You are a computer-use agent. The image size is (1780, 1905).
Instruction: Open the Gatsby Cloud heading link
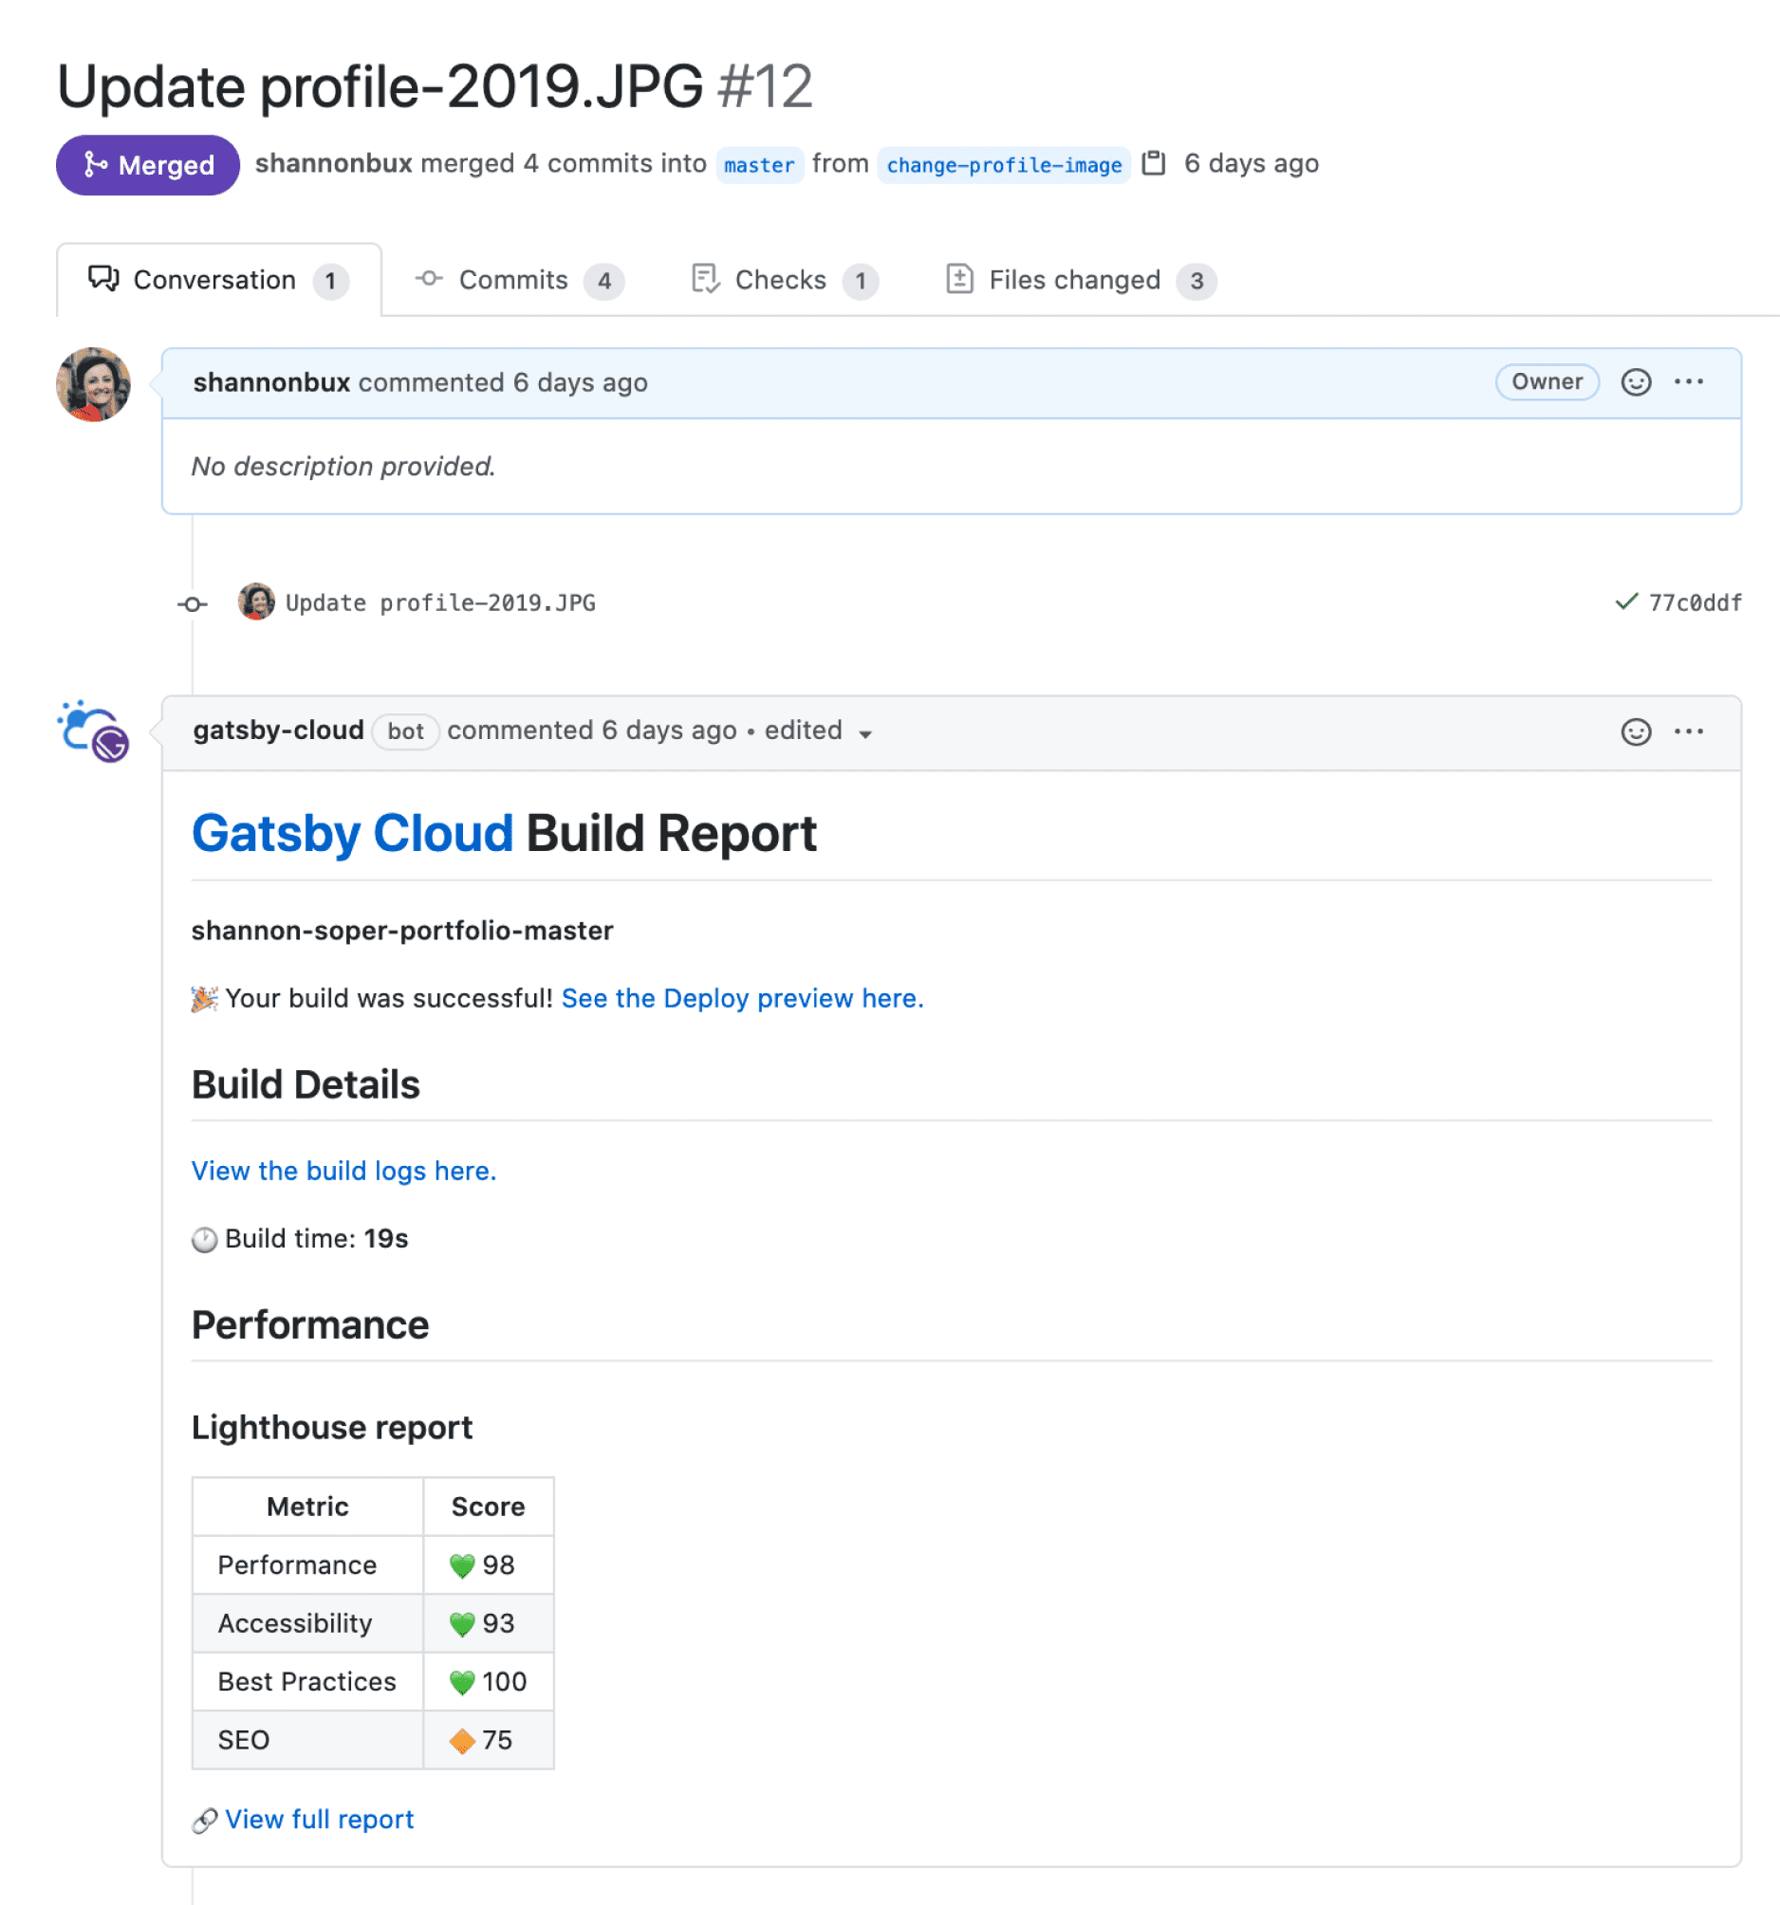(x=352, y=834)
